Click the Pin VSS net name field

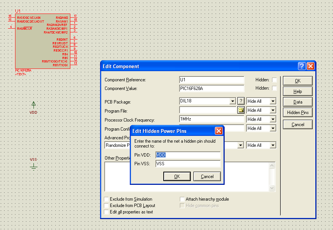coord(188,164)
